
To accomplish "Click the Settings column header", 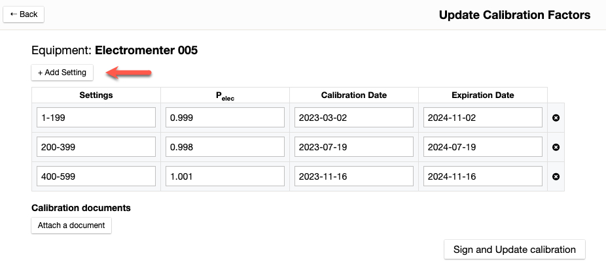I will tap(96, 95).
